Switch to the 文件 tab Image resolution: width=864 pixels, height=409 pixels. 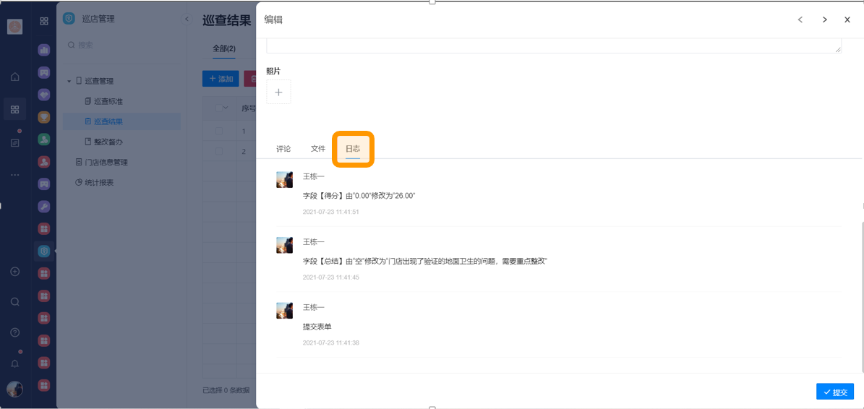click(x=318, y=149)
